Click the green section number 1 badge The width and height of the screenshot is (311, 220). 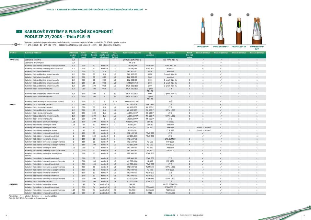(19, 31)
